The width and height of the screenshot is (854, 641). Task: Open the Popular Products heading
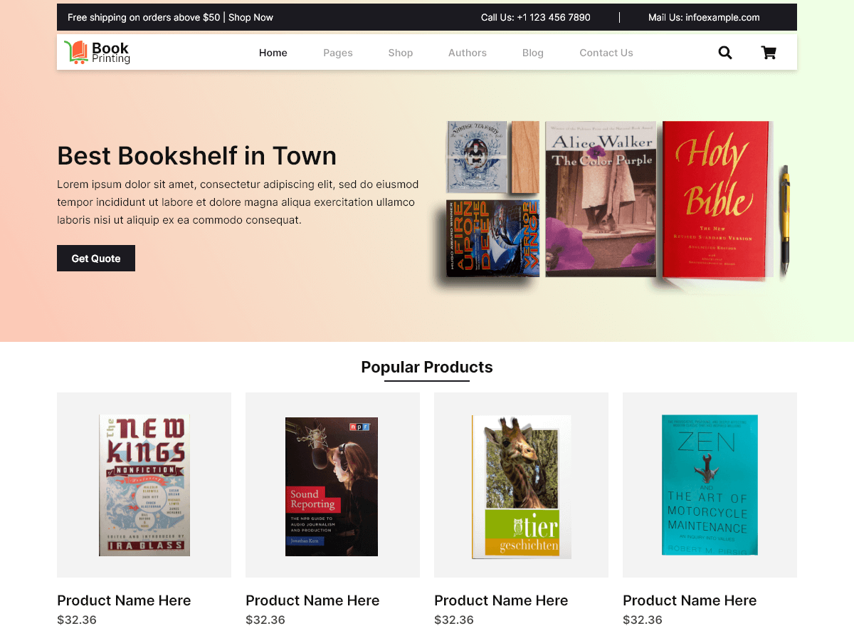[427, 367]
